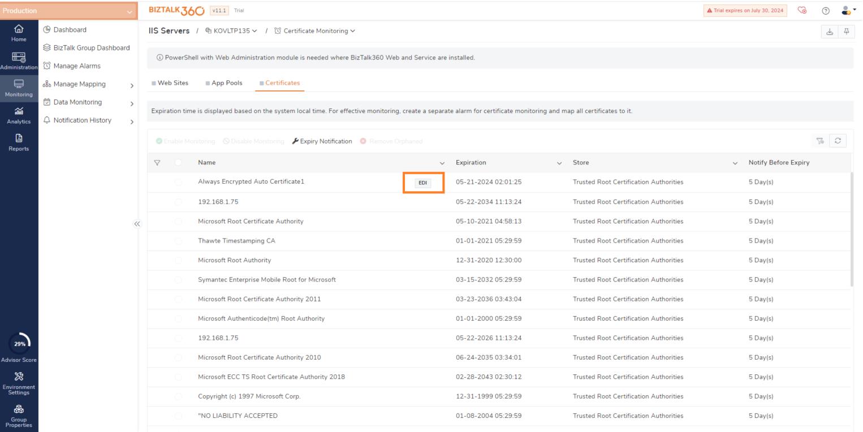Open the Home section in sidebar
The image size is (863, 432).
tap(19, 33)
